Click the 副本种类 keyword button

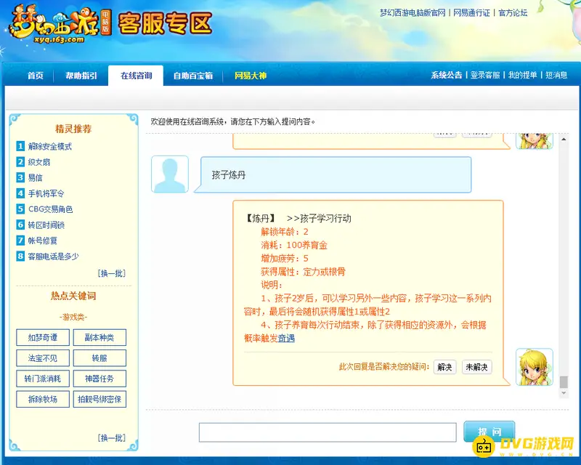pos(99,337)
